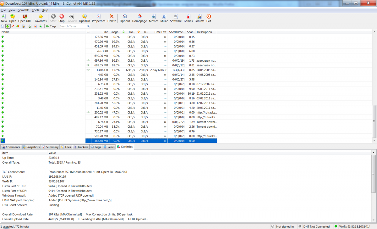
Task: Switch to the Trackers tab
Action: pos(81,147)
